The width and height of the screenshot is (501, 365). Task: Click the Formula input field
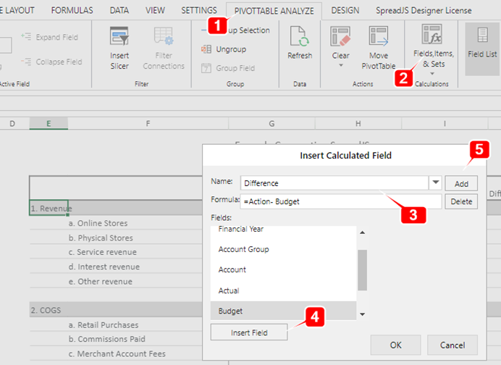341,201
